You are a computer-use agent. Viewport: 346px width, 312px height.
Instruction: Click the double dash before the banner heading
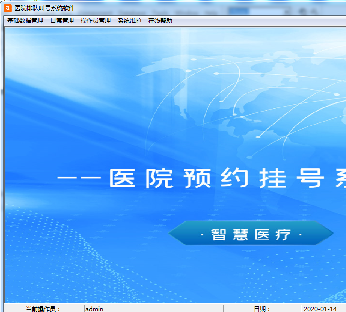coord(79,179)
